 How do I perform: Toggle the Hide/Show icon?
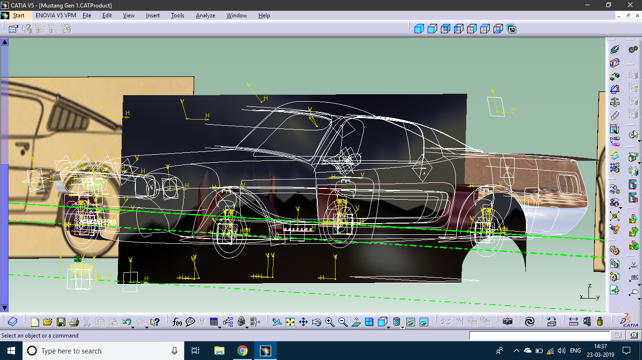pos(410,322)
